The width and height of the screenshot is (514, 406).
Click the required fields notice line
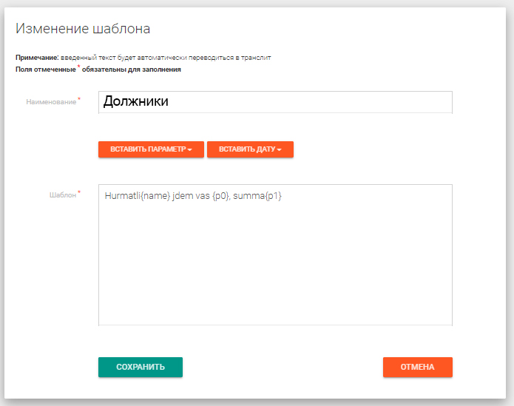(98, 70)
